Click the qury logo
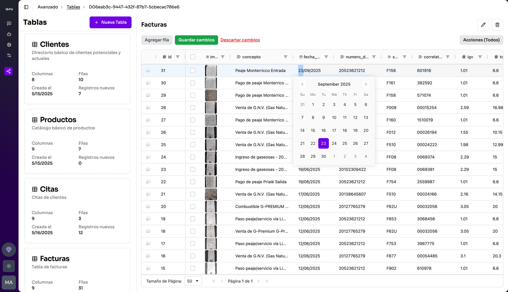The image size is (508, 292). (9, 9)
